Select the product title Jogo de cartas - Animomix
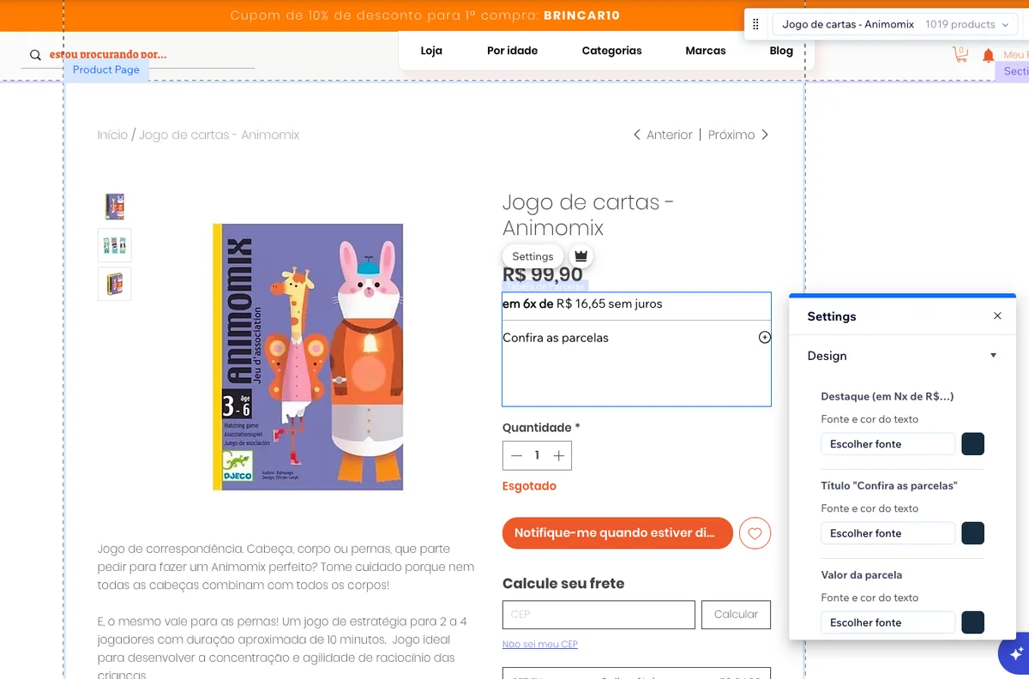 coord(588,215)
